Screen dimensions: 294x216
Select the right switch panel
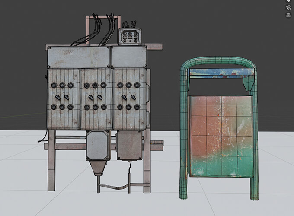(x=129, y=98)
